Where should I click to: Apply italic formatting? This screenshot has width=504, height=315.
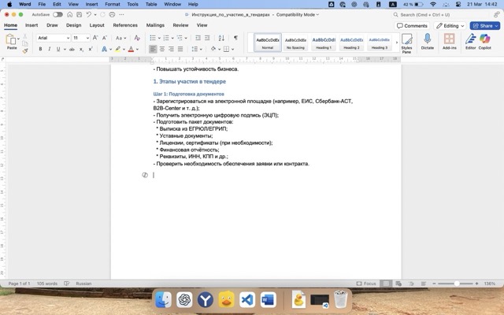(x=50, y=49)
